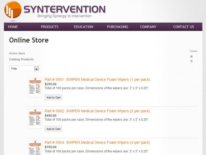Open the PRODUCTS menu
The height and width of the screenshot is (155, 206).
pyautogui.click(x=49, y=27)
